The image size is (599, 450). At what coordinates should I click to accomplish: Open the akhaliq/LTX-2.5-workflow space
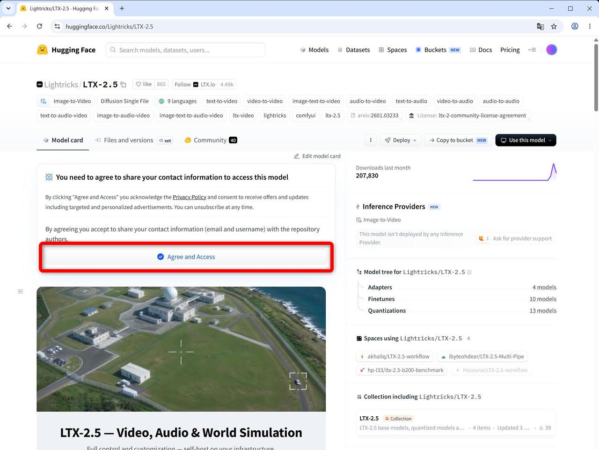pyautogui.click(x=394, y=356)
